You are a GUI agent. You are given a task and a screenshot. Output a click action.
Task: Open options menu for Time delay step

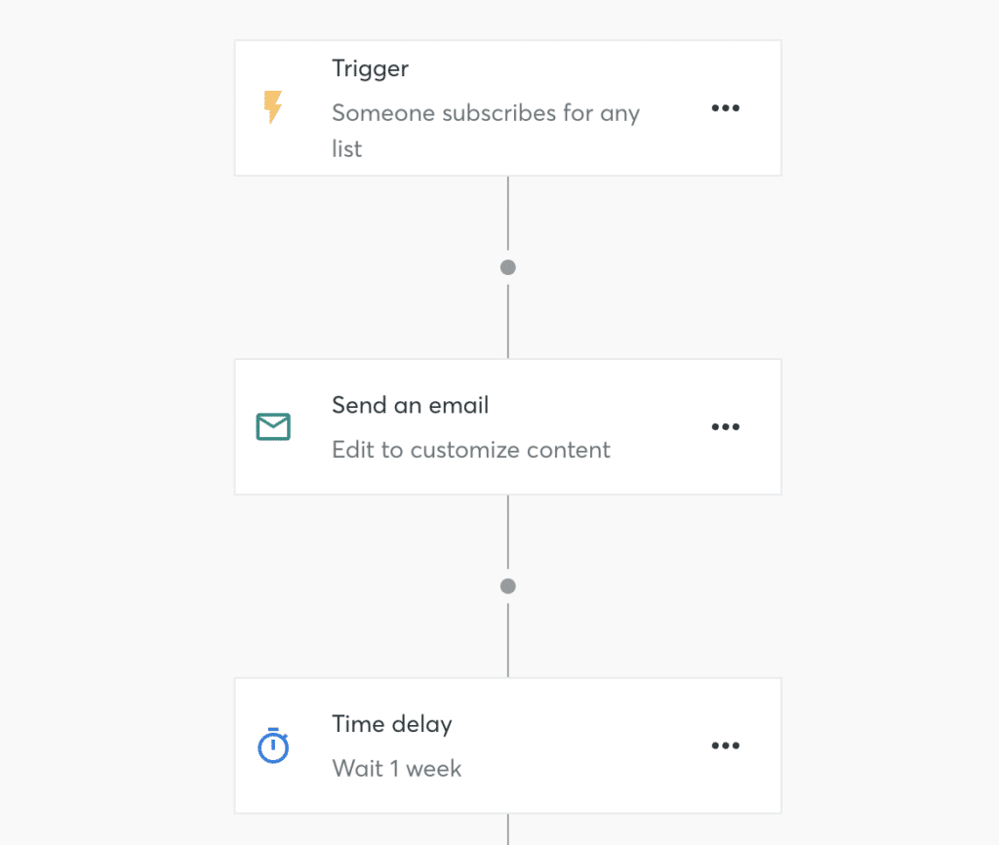pyautogui.click(x=726, y=745)
